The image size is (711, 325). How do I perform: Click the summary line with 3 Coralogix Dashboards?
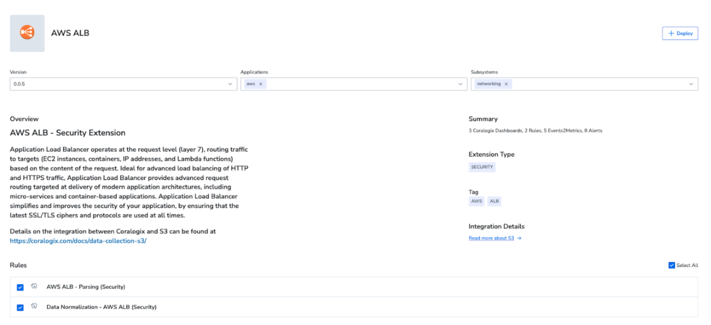[x=535, y=131]
